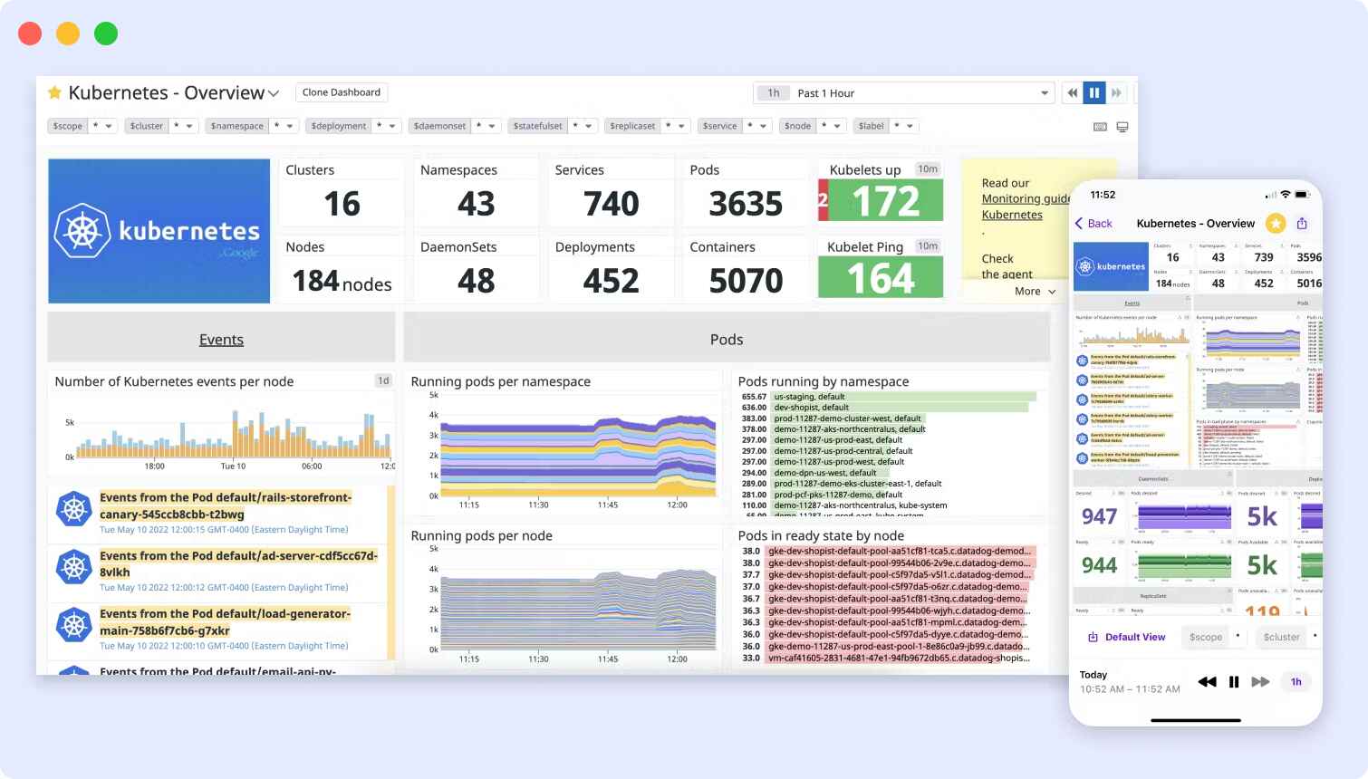Click the Clone Dashboard button
This screenshot has width=1368, height=779.
(x=342, y=92)
